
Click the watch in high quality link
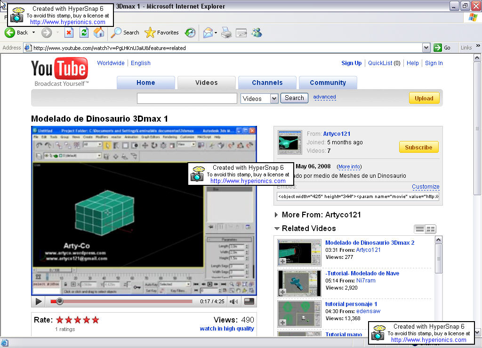point(227,329)
